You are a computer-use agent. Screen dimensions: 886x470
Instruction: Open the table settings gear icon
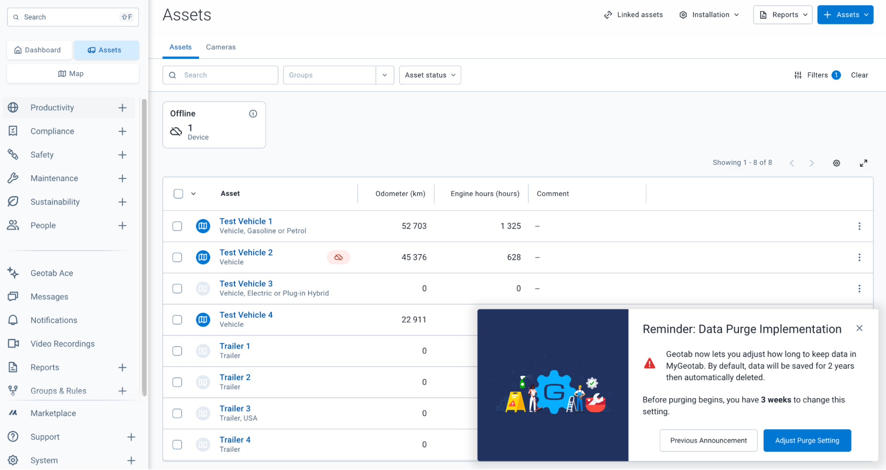836,163
